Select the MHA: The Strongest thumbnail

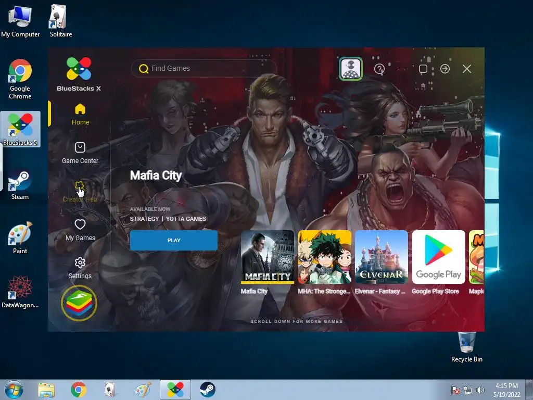[325, 257]
